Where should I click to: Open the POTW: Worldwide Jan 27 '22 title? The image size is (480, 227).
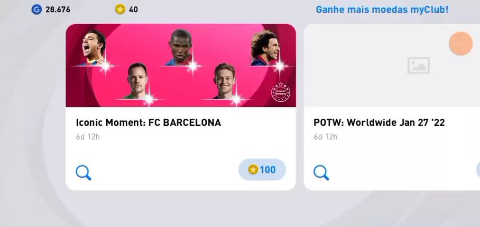(379, 122)
